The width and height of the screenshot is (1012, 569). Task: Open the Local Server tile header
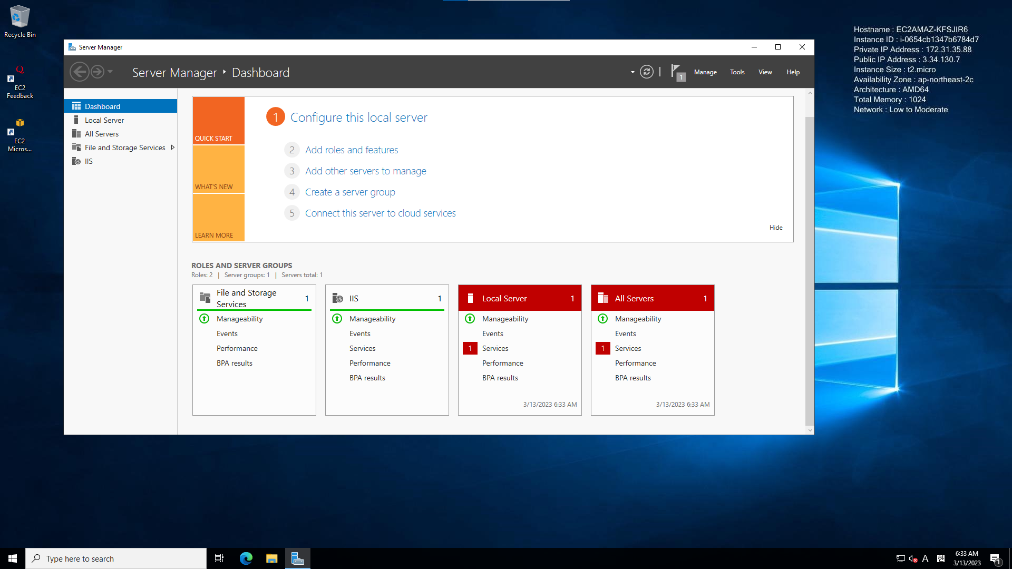click(x=520, y=298)
